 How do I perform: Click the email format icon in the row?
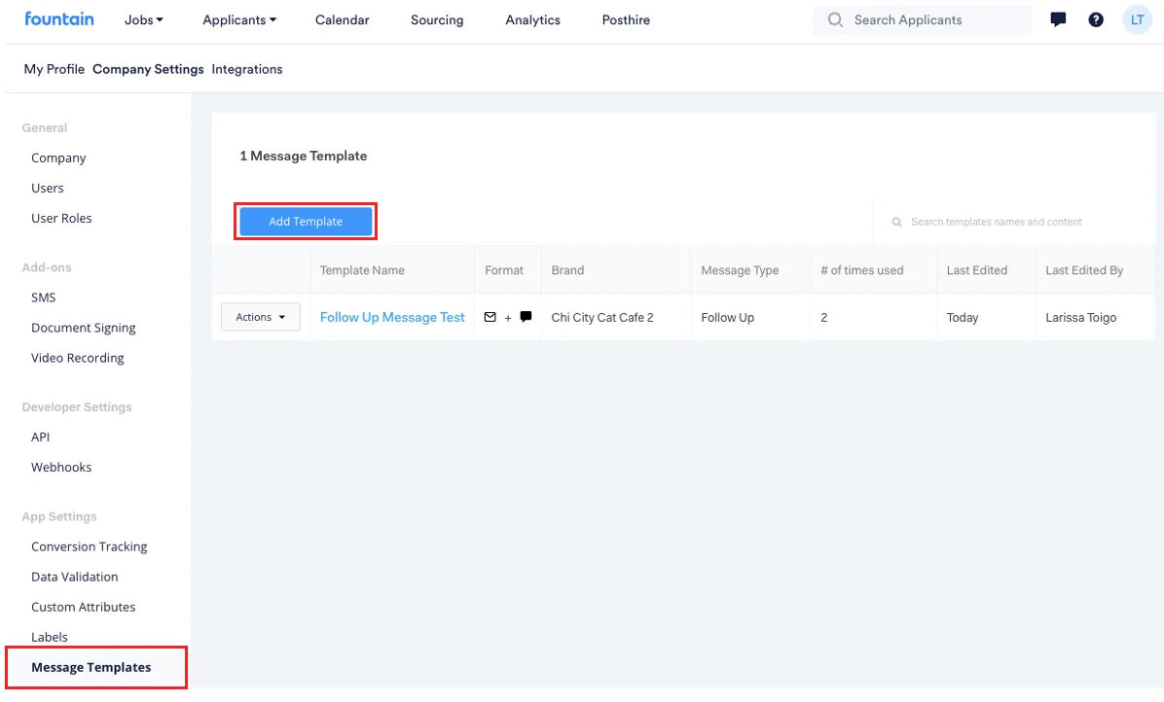490,317
